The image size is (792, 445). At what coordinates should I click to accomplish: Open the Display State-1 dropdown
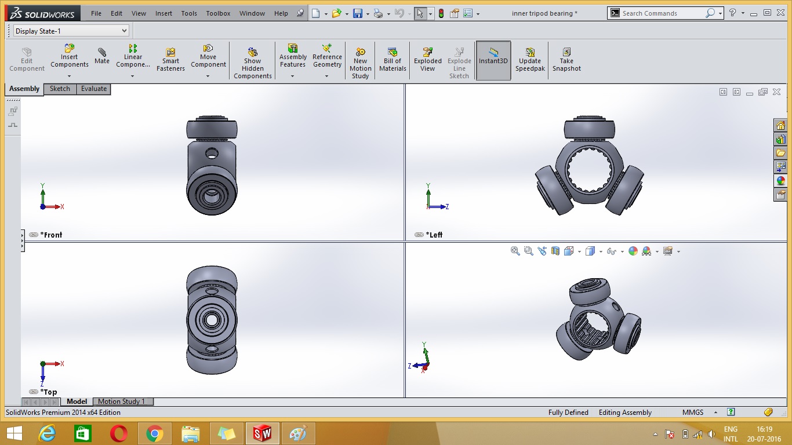[71, 31]
